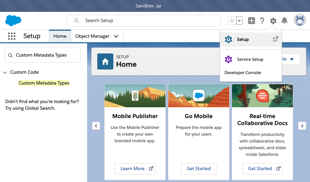This screenshot has height=182, width=310.
Task: Click the Search Setup magnifier icon
Action: pos(77,21)
